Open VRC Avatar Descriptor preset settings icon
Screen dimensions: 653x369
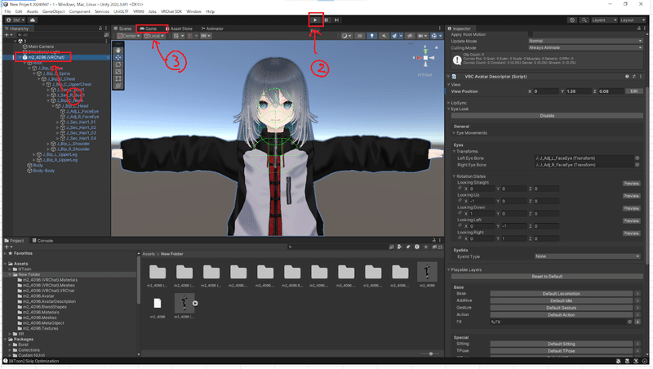click(x=634, y=77)
